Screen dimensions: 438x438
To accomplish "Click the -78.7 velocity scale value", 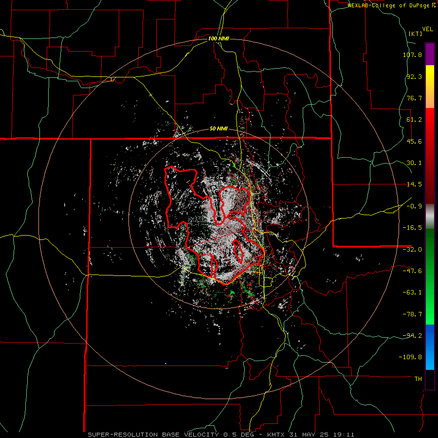I will click(412, 314).
